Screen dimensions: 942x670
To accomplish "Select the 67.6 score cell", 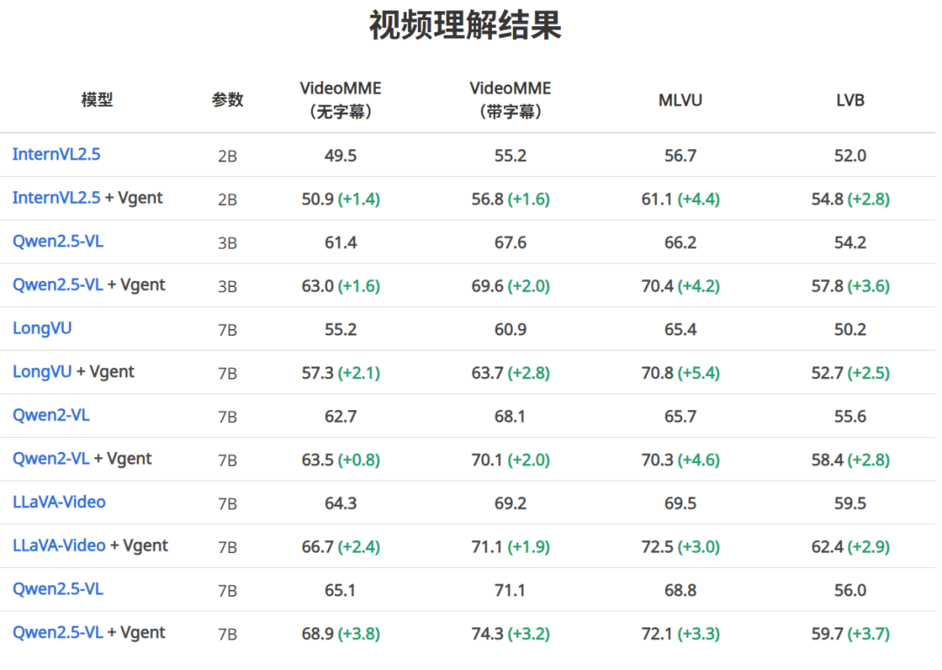I will [x=510, y=243].
